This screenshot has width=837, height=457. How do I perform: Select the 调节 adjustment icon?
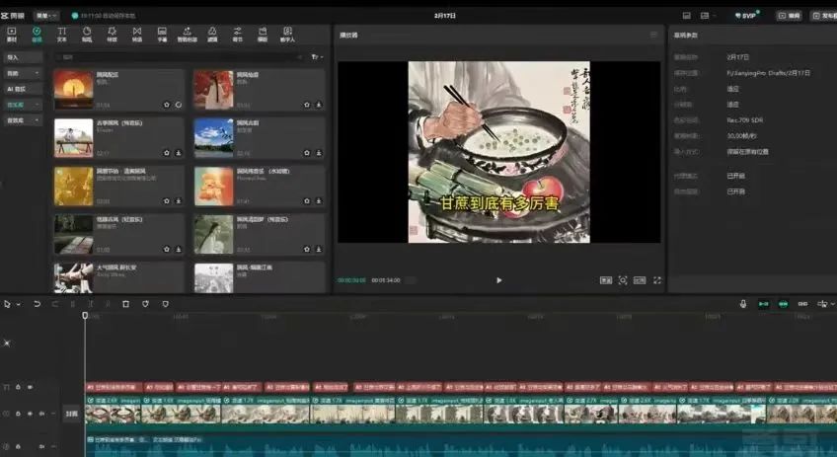(238, 35)
